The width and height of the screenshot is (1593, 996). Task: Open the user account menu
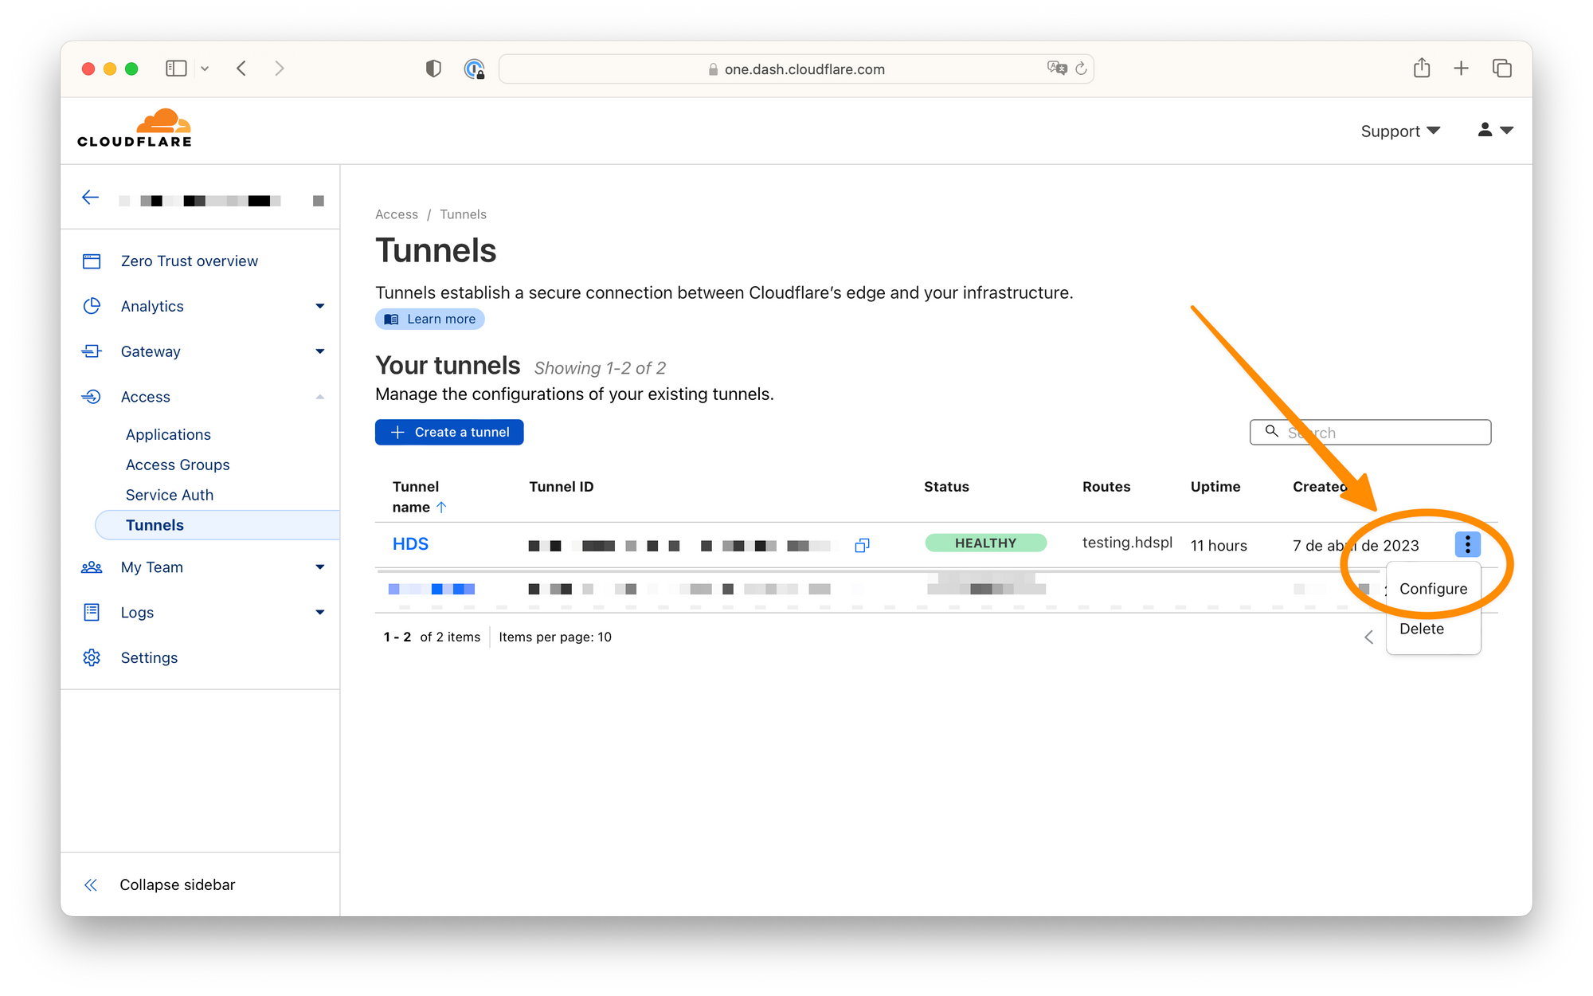point(1495,130)
